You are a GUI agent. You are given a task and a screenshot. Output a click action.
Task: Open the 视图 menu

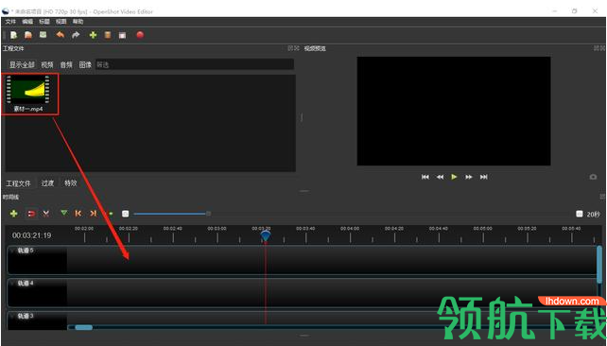coord(61,22)
